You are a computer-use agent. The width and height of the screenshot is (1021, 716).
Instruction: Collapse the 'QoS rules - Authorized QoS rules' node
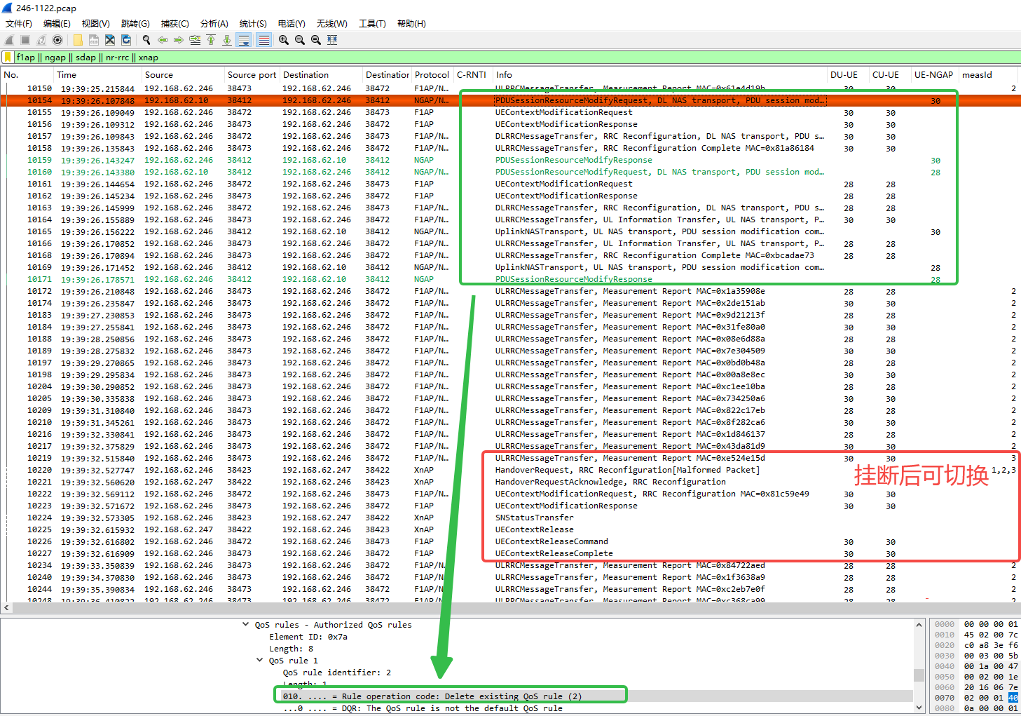click(245, 624)
